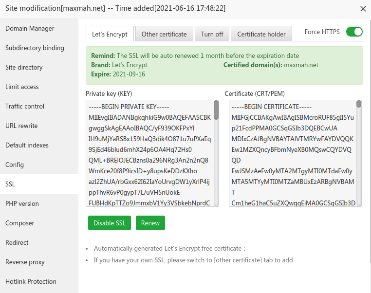Screen dimensions: 371x293
Task: Open the Reverse proxy section
Action: (x=25, y=262)
